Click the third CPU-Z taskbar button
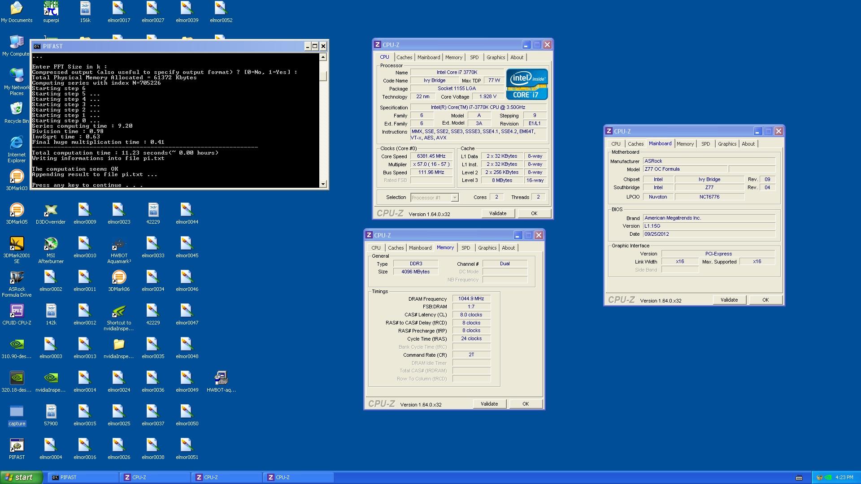Viewport: 861px width, 484px height. (299, 477)
